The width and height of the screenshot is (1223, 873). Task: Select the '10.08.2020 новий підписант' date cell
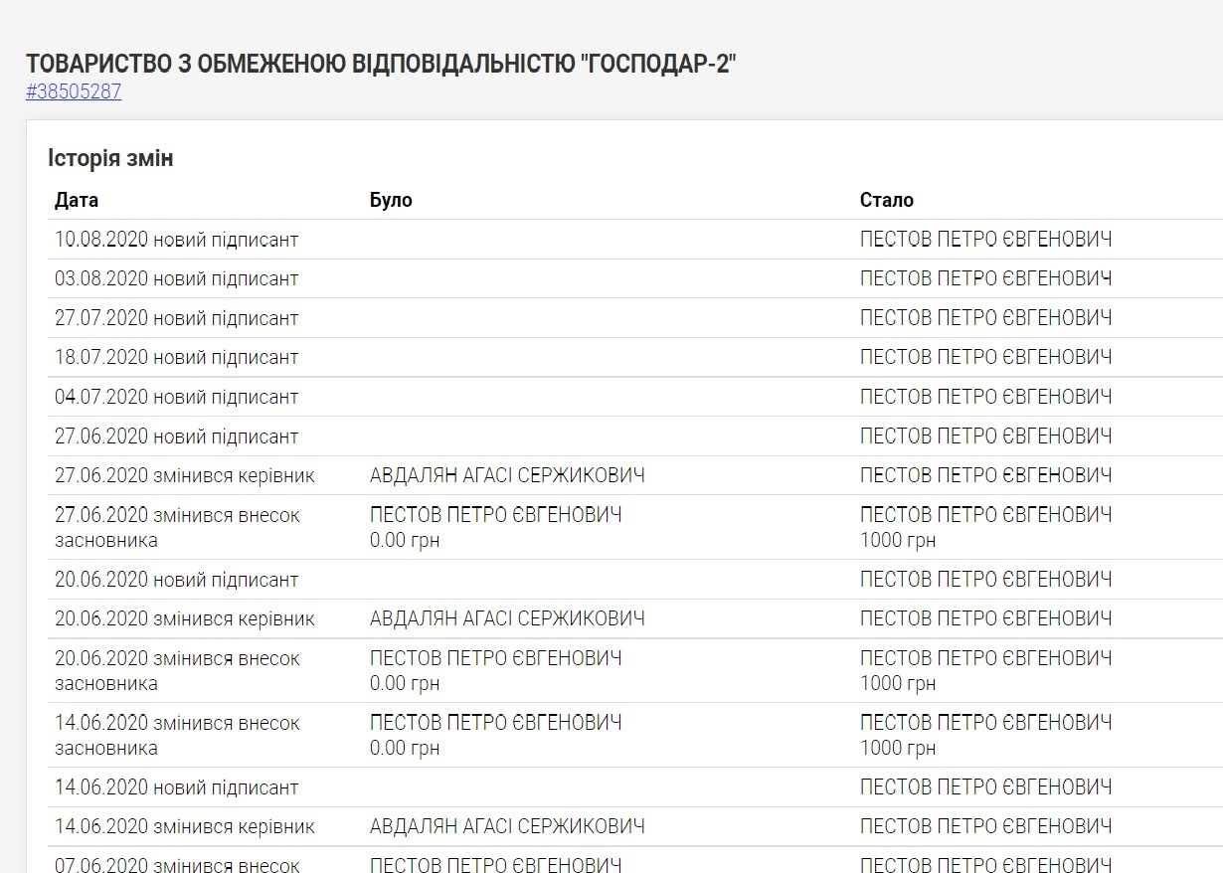[x=177, y=240]
